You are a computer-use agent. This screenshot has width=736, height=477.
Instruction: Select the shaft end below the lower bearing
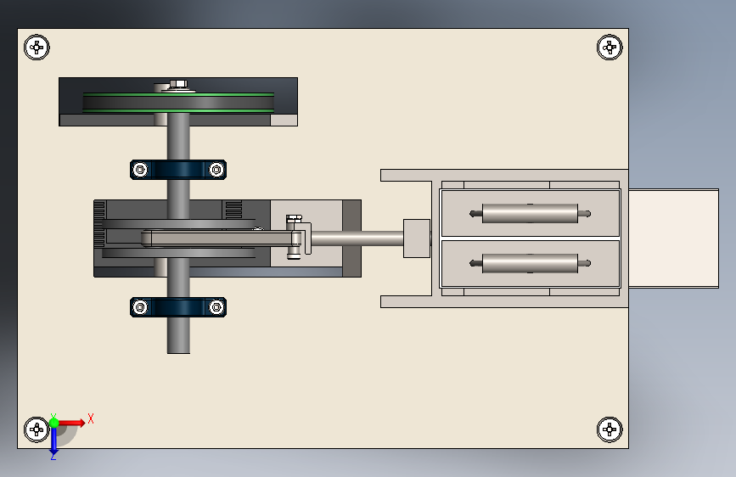click(178, 335)
